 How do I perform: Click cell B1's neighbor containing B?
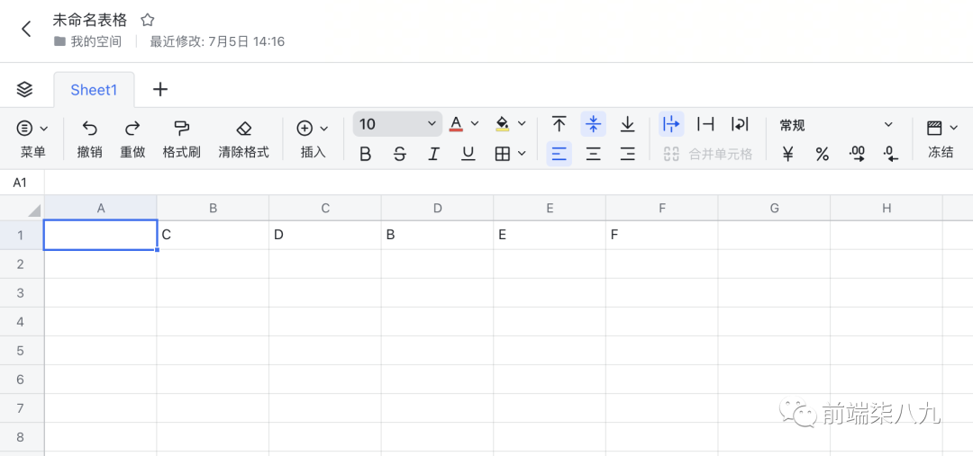pos(438,236)
